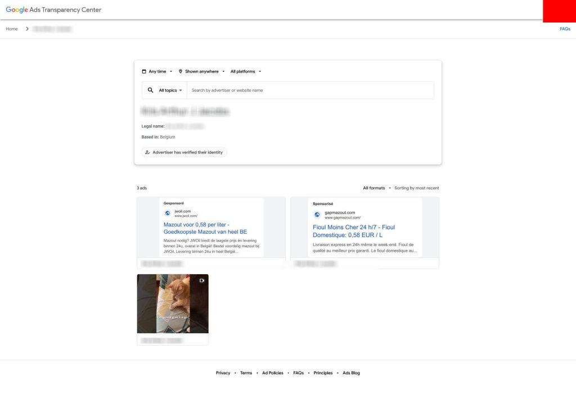Open the All formats filter
576x395 pixels.
(x=376, y=188)
